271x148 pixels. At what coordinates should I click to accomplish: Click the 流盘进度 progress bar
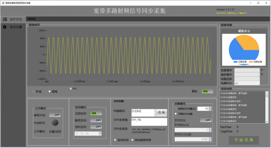click(x=247, y=79)
